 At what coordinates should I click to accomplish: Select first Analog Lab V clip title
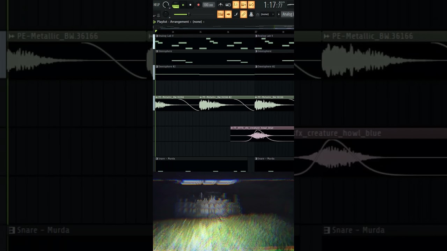pos(166,36)
